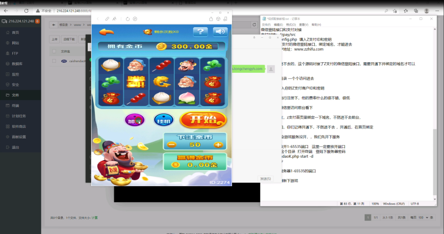Tick the select-all checkbox beside 文件名
Screen dimensions: 444x234
point(54,51)
